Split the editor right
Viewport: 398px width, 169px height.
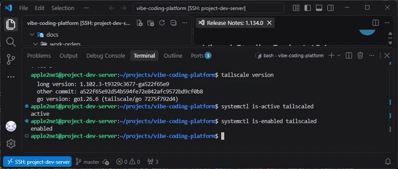[375, 23]
